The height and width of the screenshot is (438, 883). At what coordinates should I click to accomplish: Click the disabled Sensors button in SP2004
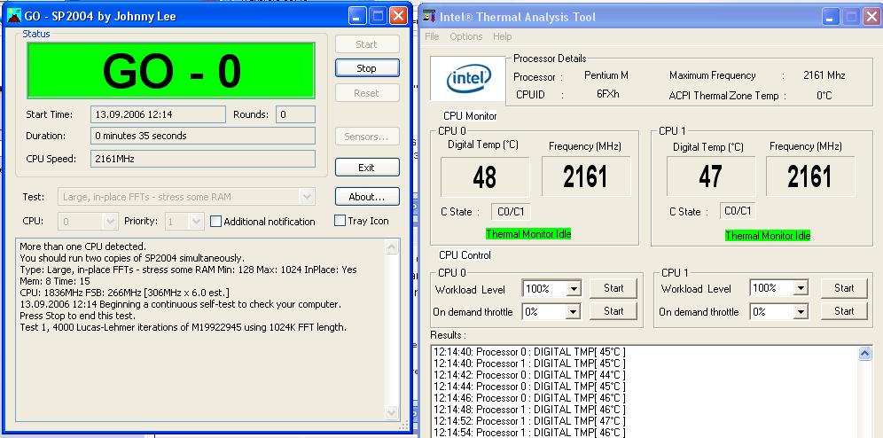point(367,137)
